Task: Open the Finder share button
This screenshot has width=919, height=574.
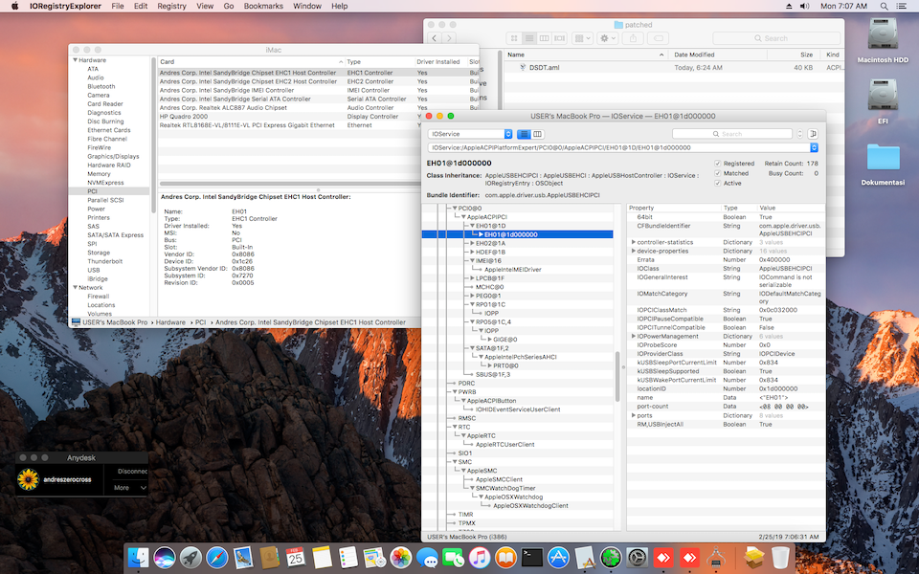Action: click(x=633, y=38)
